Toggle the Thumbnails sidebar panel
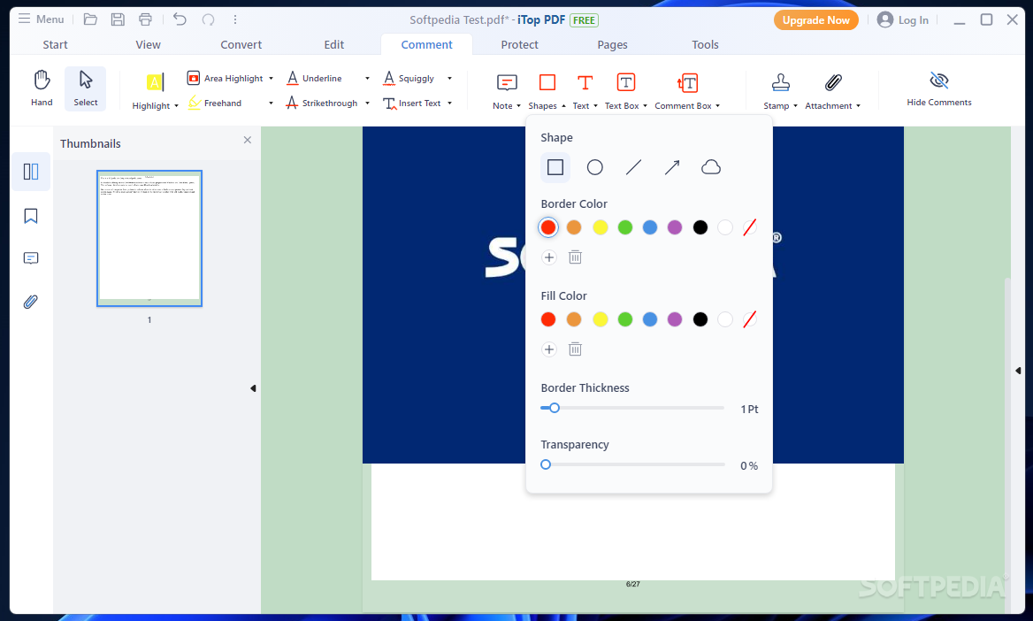1033x621 pixels. click(x=31, y=172)
